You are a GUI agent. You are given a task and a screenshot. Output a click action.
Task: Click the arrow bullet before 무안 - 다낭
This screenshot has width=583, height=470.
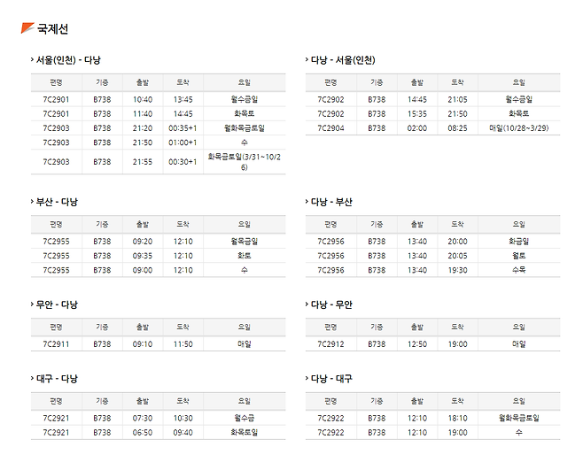pyautogui.click(x=31, y=304)
